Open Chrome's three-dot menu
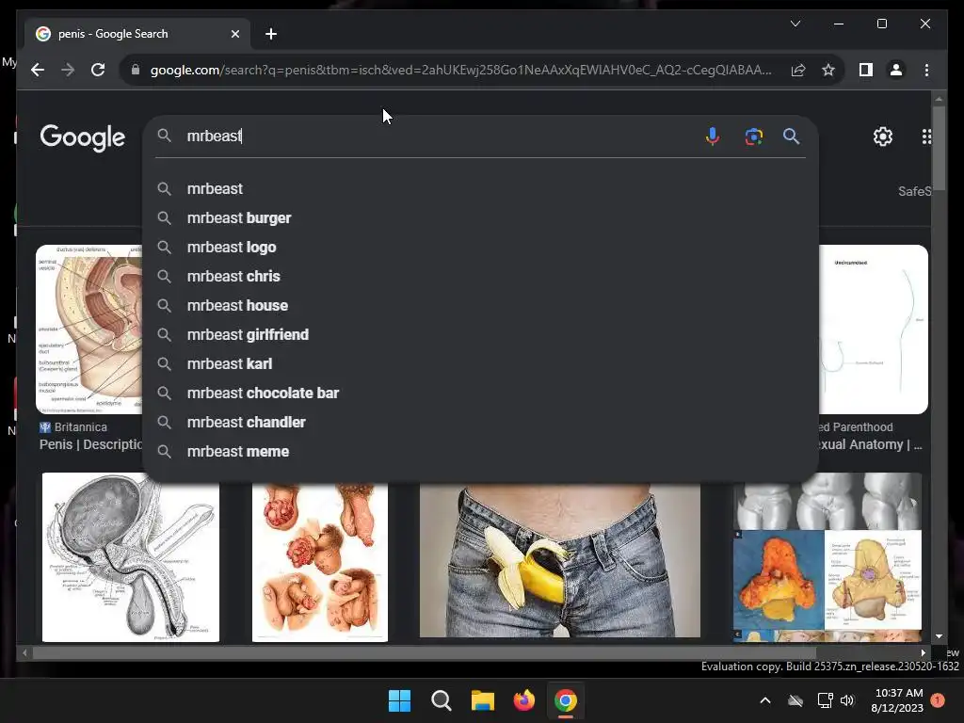This screenshot has height=723, width=964. (x=926, y=70)
